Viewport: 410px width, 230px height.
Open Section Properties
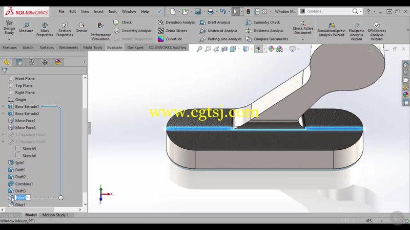pyautogui.click(x=65, y=29)
